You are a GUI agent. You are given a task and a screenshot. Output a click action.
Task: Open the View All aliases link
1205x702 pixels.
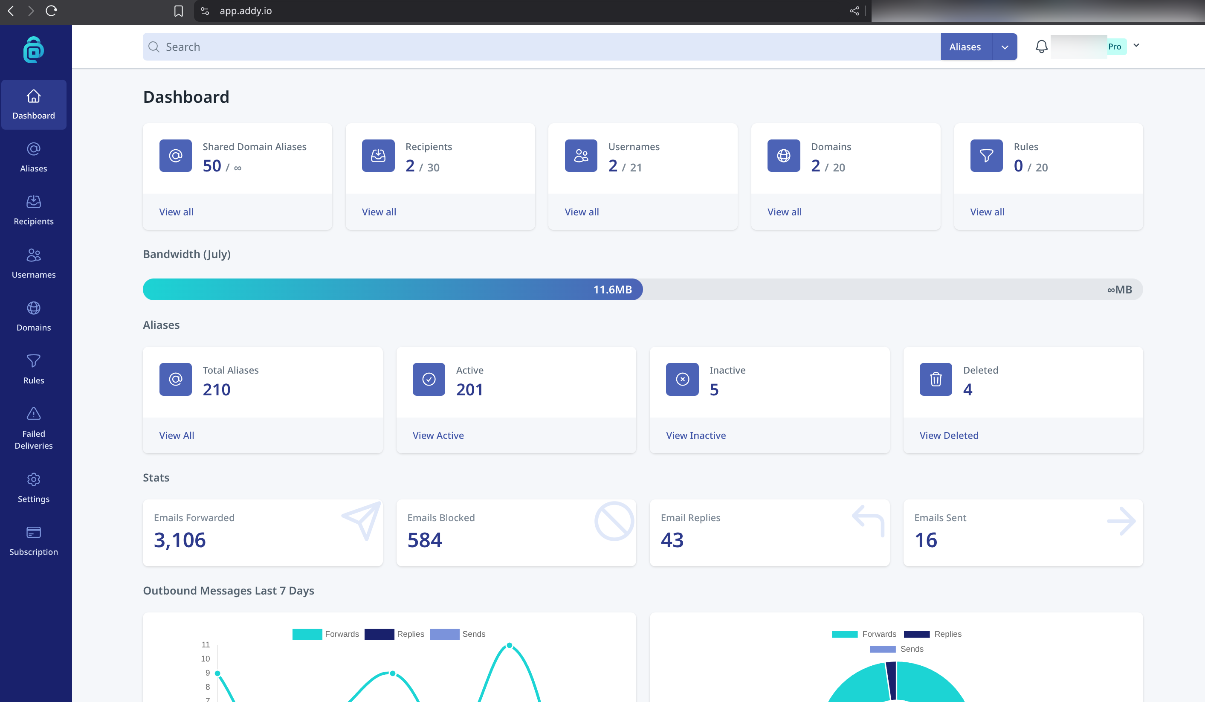[177, 435]
